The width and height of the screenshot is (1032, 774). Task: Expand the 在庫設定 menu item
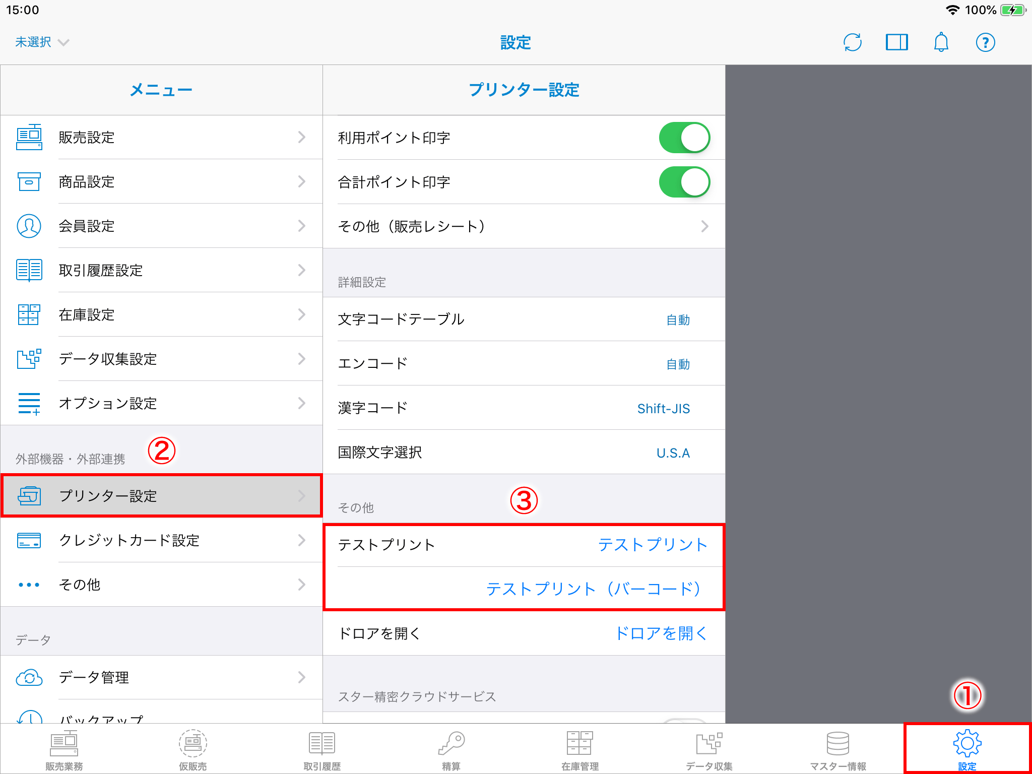(161, 314)
